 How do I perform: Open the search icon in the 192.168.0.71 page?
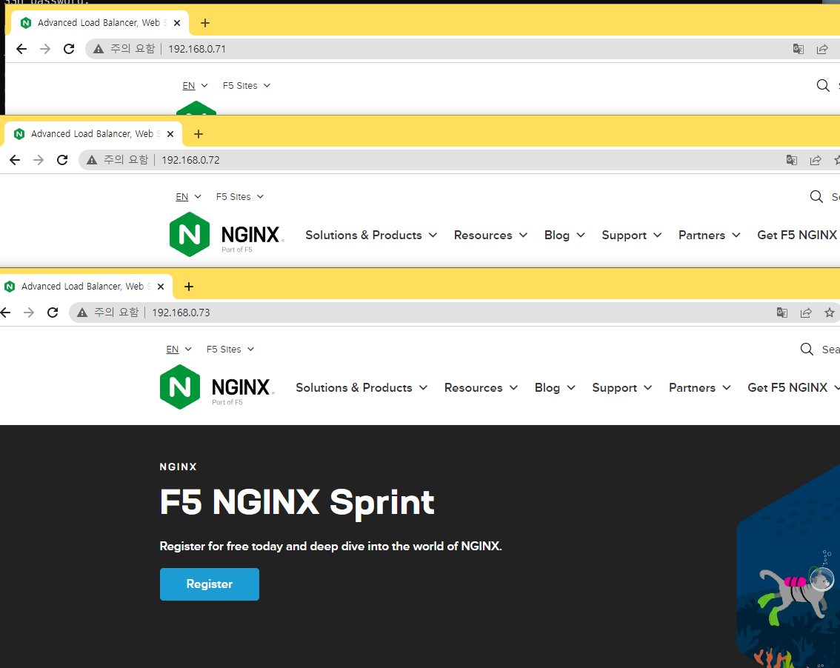click(823, 86)
